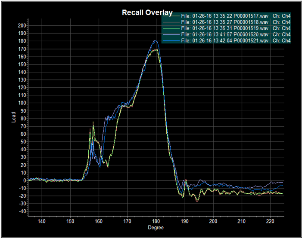Click the 200 tick on Load axis
Viewport: 302px width, 238px height.
point(22,25)
